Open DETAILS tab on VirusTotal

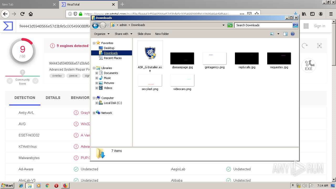click(x=53, y=98)
